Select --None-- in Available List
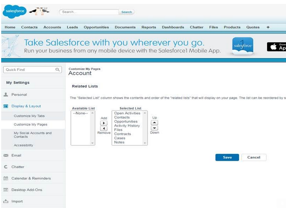This screenshot has height=208, width=286. coord(80,113)
